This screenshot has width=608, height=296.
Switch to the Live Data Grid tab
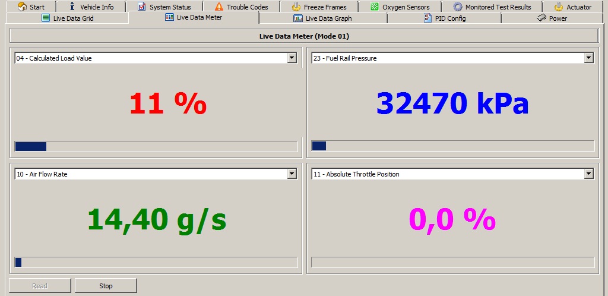[67, 18]
